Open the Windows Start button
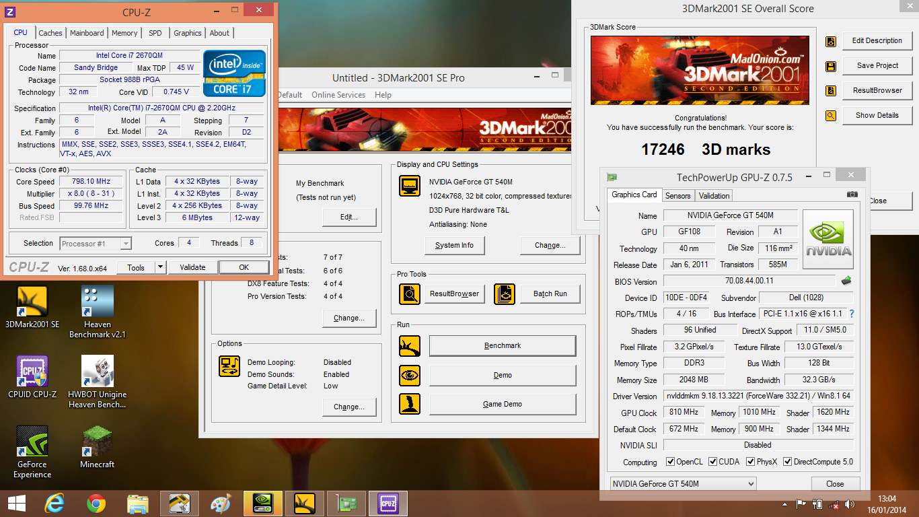This screenshot has height=517, width=919. [17, 504]
